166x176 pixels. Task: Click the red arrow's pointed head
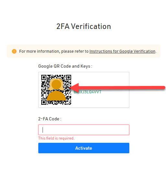coord(74,88)
